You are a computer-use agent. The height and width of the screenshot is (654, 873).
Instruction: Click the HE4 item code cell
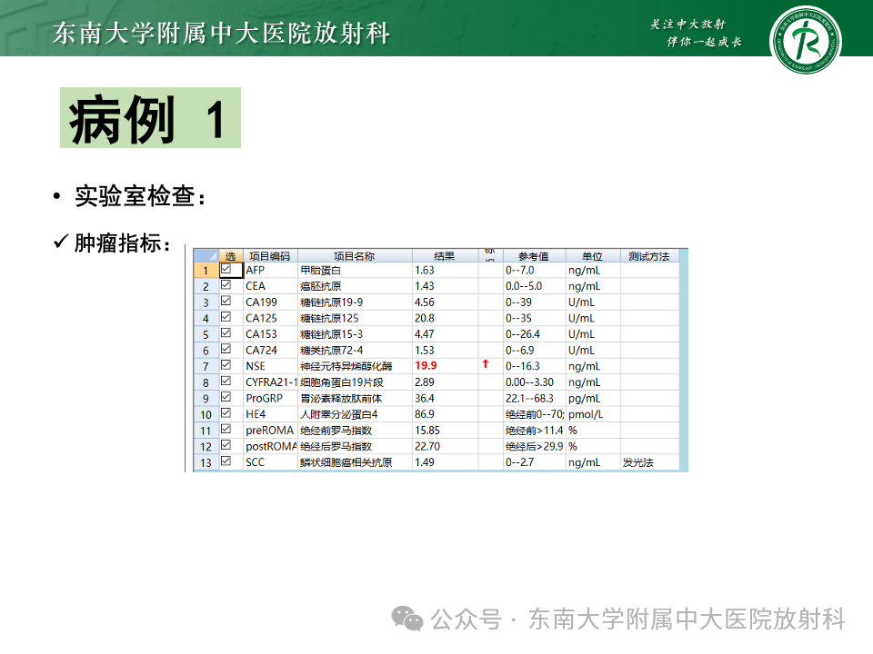[270, 414]
